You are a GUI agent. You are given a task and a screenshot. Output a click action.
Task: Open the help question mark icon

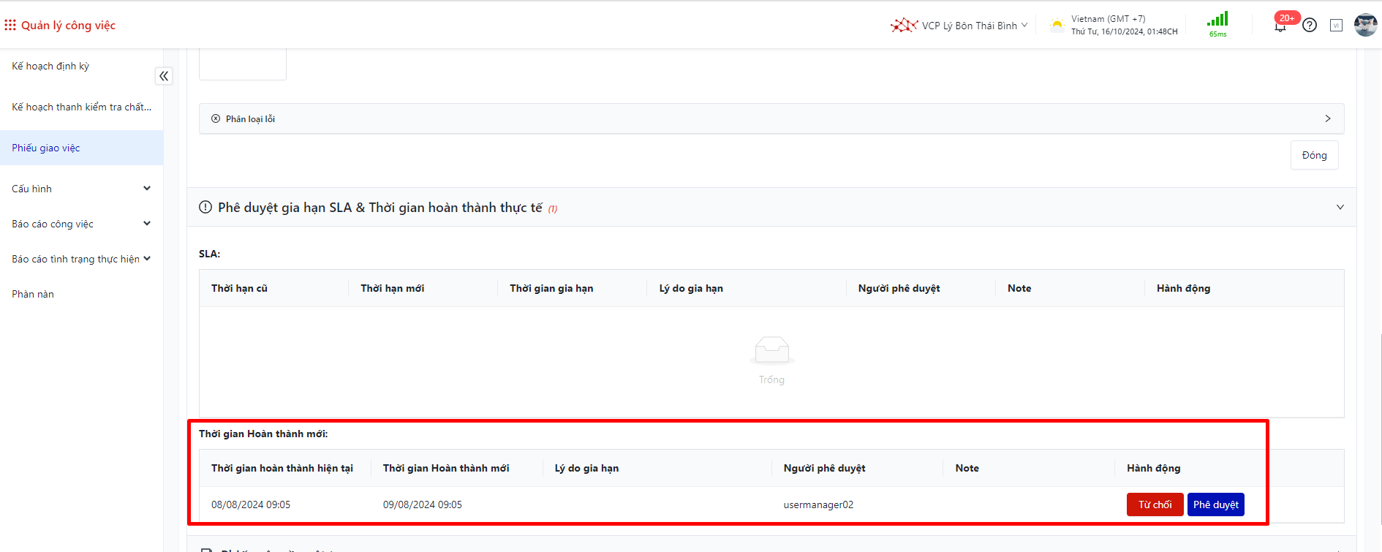[1310, 26]
